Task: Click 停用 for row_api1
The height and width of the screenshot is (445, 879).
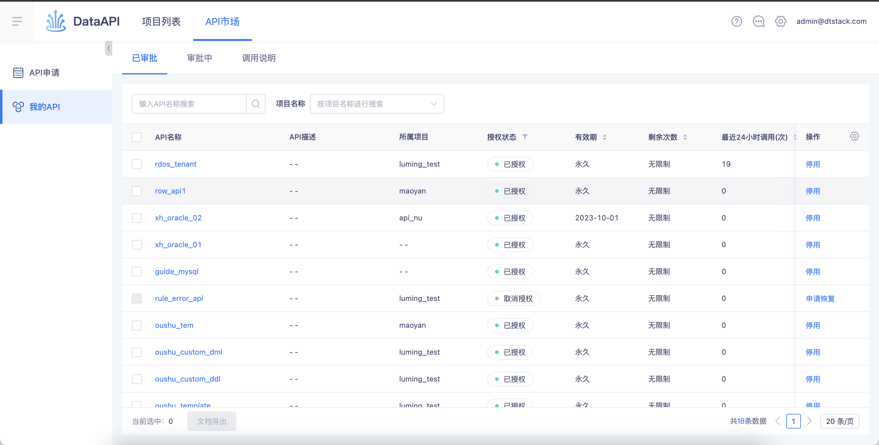Action: (x=813, y=191)
